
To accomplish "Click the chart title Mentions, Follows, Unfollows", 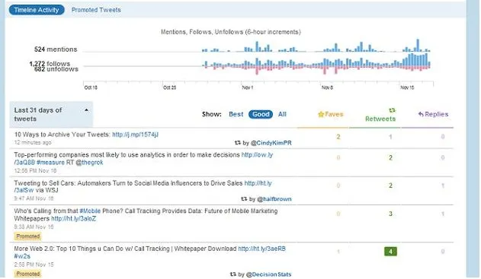I will [231, 32].
